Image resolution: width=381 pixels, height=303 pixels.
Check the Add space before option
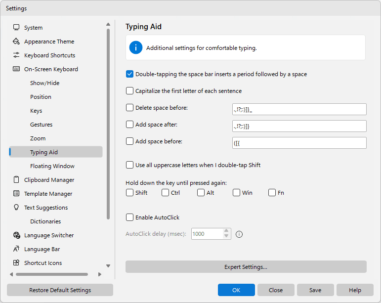tap(130, 141)
